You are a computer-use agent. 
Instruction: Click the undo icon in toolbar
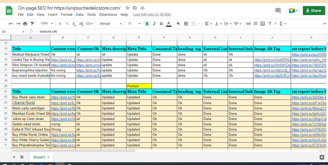click(11, 24)
